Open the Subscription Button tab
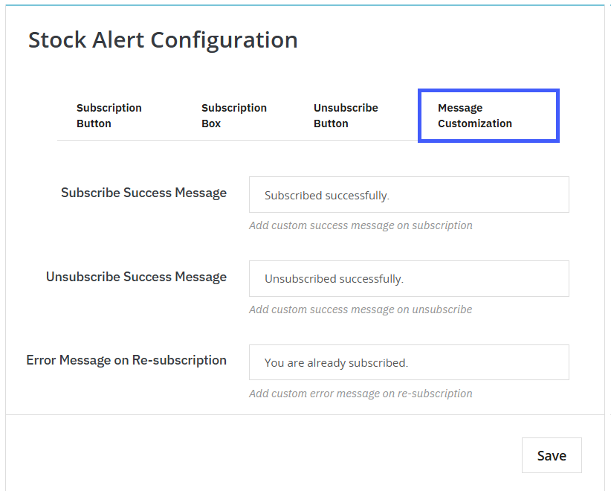Image resolution: width=611 pixels, height=491 pixels. [109, 115]
